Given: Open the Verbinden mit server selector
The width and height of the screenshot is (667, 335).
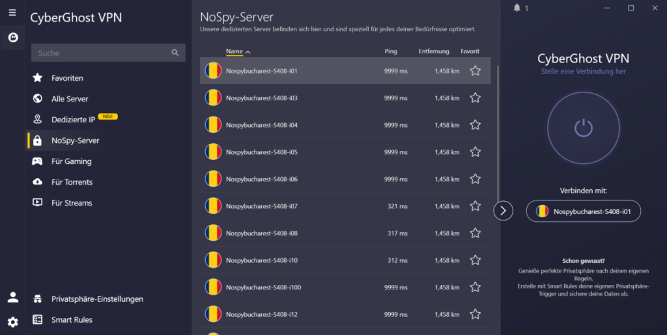Looking at the screenshot, I should [x=583, y=211].
